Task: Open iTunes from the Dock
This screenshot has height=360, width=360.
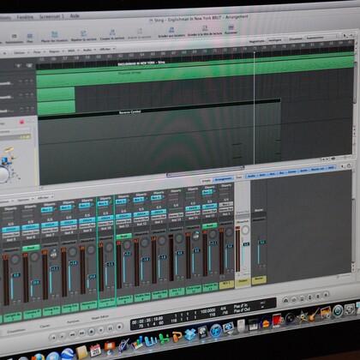Action: pos(216,331)
